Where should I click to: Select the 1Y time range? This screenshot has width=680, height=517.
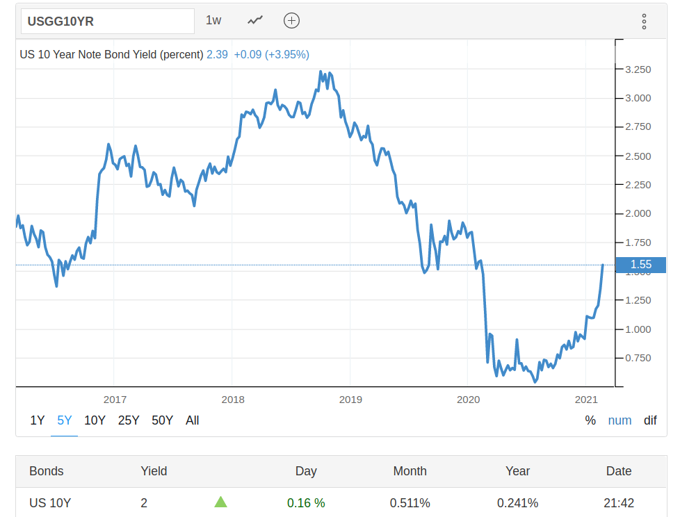coord(38,420)
